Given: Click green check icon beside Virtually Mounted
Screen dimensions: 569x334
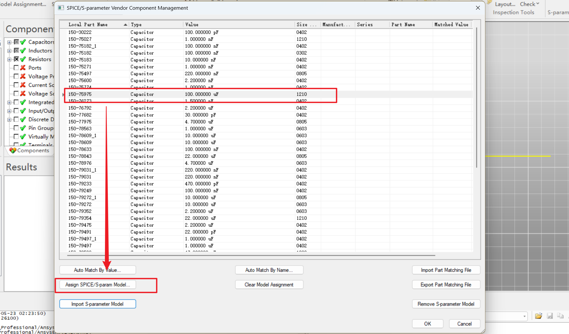Looking at the screenshot, I should coord(23,137).
